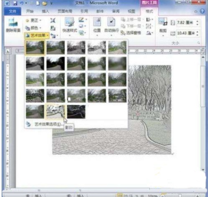Click the Reset Picture icon
Image resolution: width=208 pixels, height=197 pixels.
53,36
